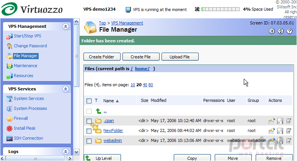Click the edit icon for NewFolder row

[289, 130]
